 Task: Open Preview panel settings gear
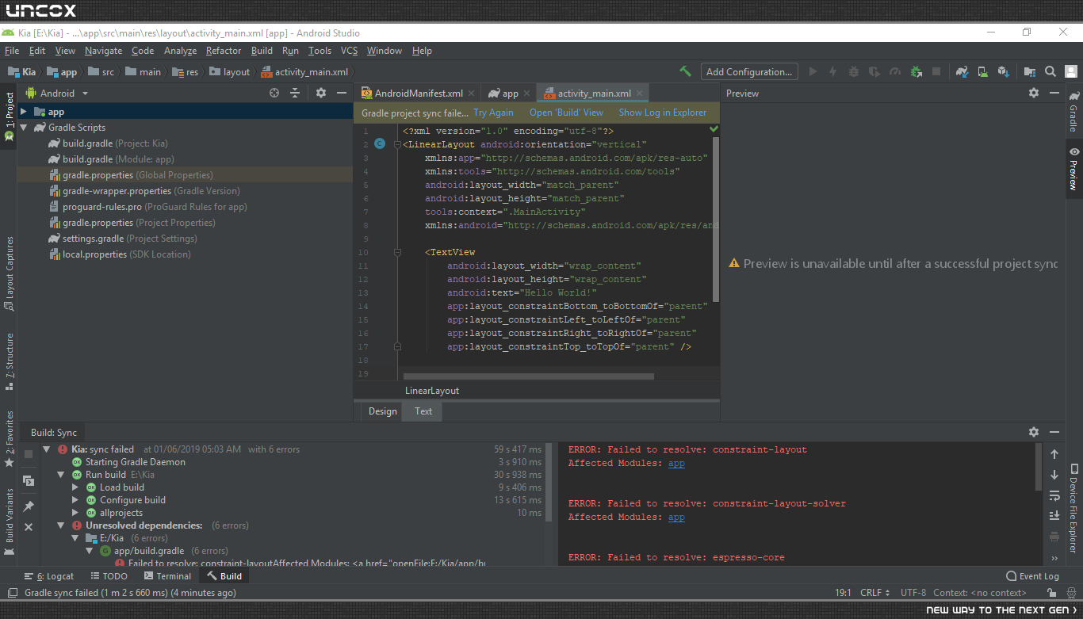click(x=1034, y=93)
